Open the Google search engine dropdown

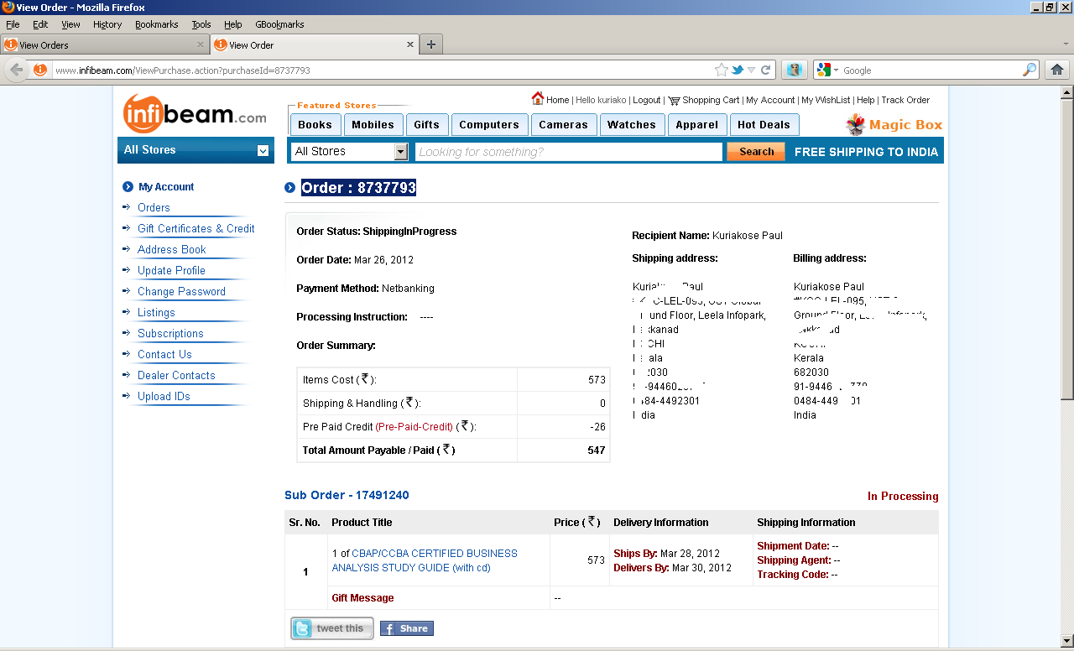(x=827, y=70)
